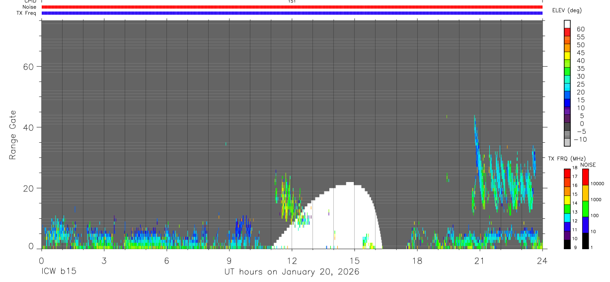Click the x-axis tick label '3'
The image size is (610, 282).
click(x=104, y=261)
